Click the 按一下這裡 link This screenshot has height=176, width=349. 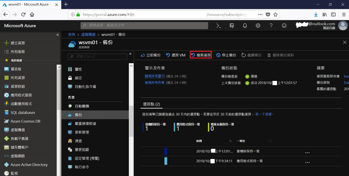pyautogui.click(x=263, y=114)
